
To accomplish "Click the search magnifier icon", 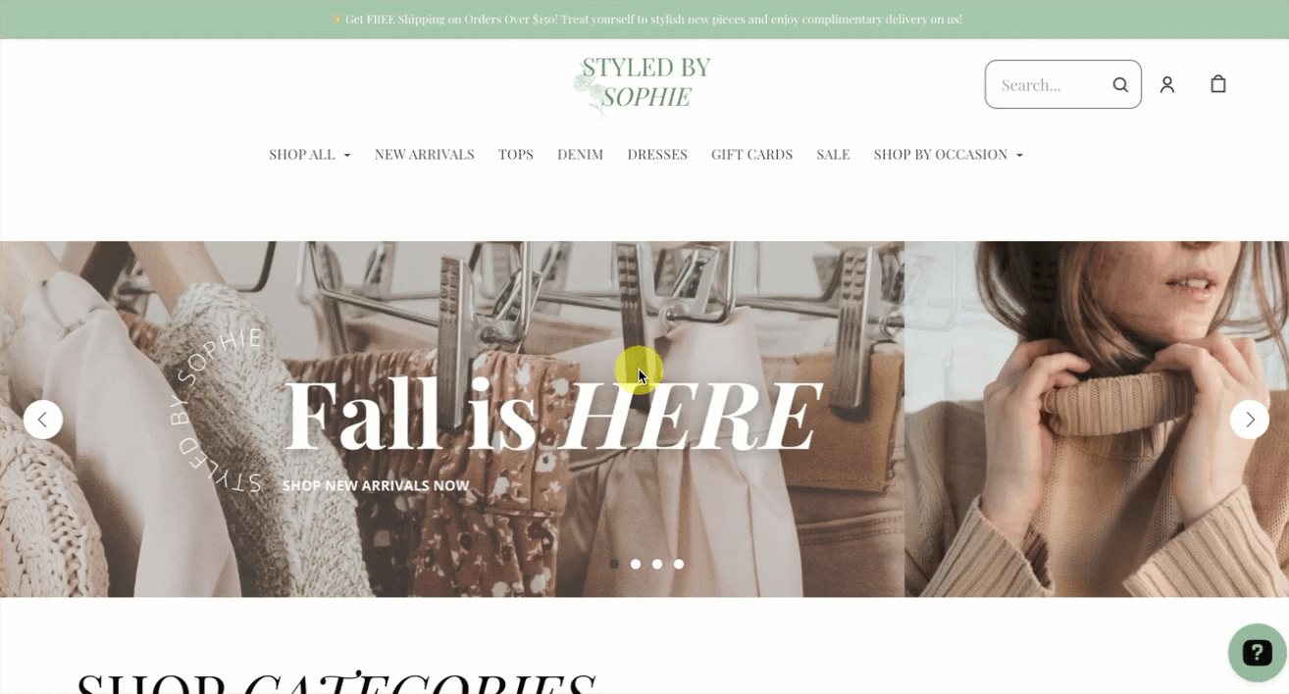I will (1120, 84).
